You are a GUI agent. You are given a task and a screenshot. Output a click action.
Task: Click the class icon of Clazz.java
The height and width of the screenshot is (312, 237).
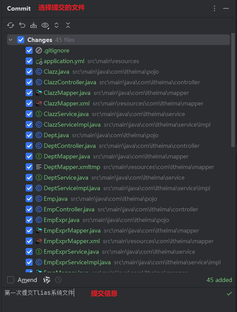pos(38,71)
